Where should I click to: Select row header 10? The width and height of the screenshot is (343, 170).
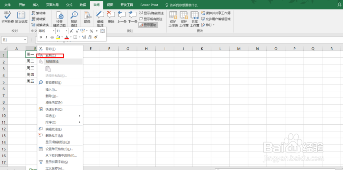[x=3, y=116]
